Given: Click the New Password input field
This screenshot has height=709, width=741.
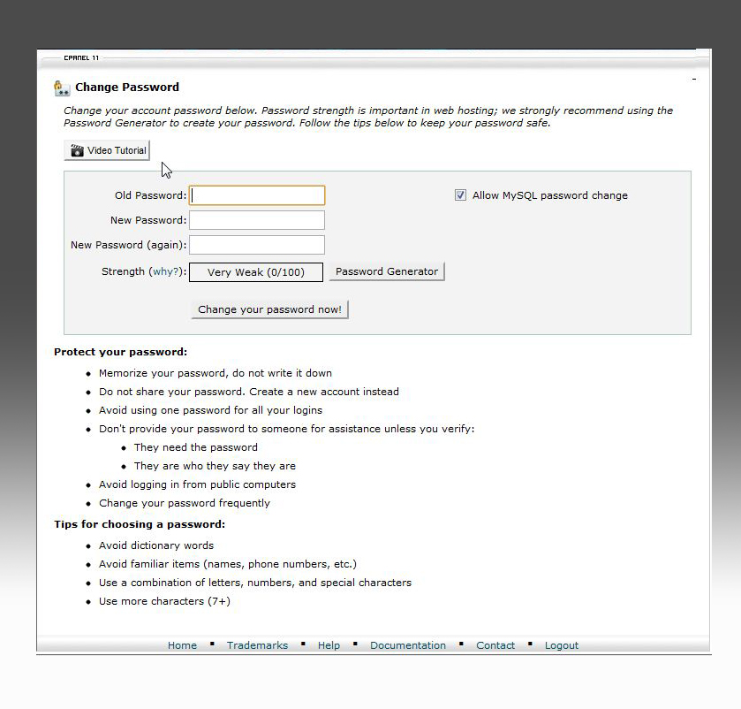Looking at the screenshot, I should pyautogui.click(x=257, y=220).
